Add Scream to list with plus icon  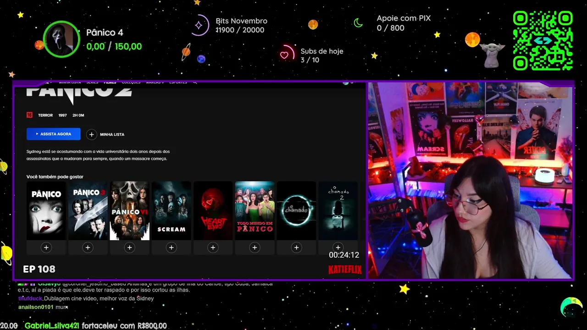coord(171,247)
